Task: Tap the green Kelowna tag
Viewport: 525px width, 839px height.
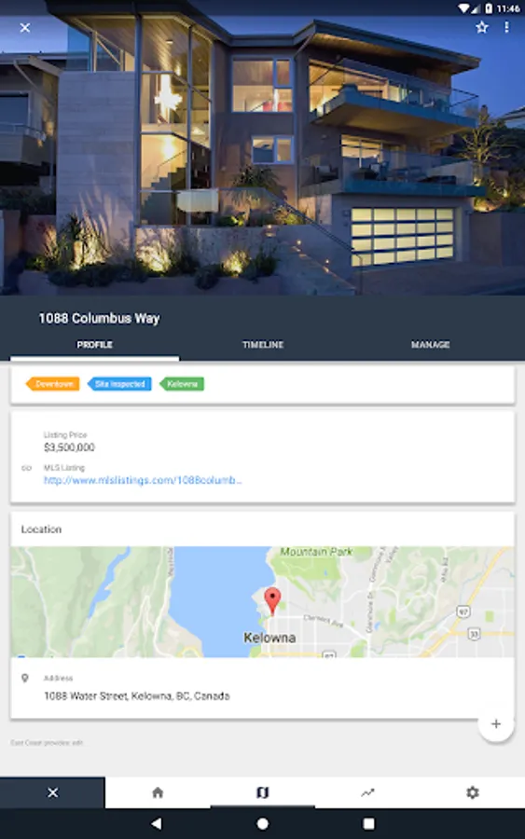Action: pyautogui.click(x=182, y=384)
